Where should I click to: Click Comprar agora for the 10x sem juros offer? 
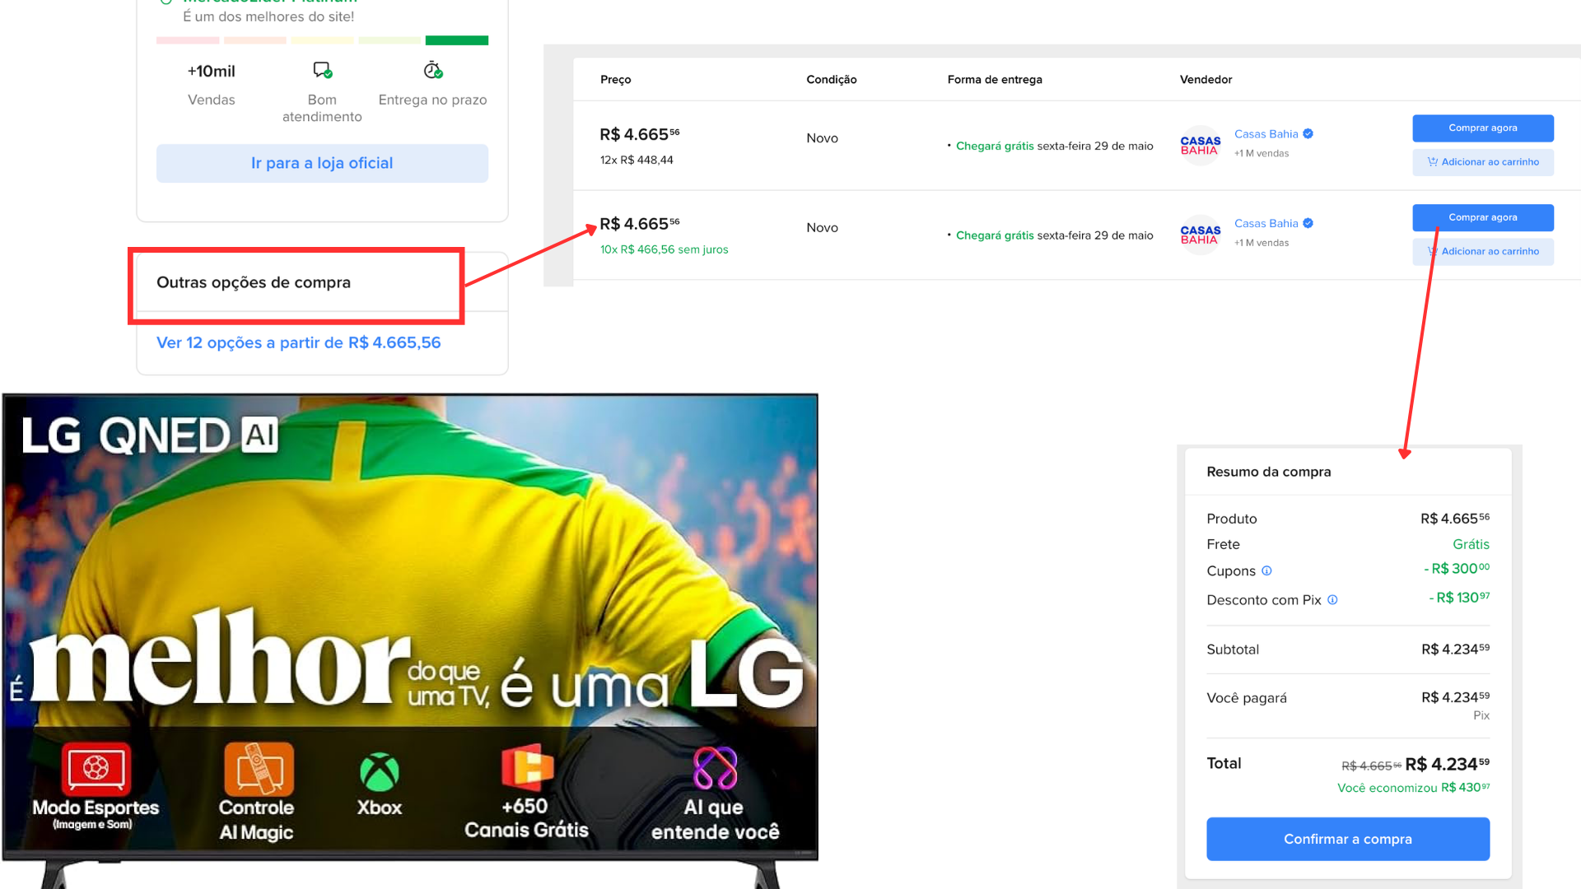(x=1482, y=217)
